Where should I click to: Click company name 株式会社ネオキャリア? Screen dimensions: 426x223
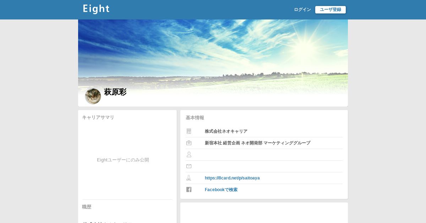(x=226, y=131)
